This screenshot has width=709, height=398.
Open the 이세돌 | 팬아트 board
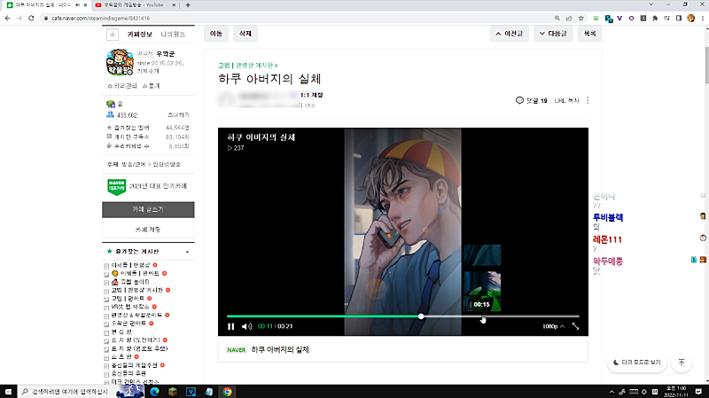click(x=140, y=273)
